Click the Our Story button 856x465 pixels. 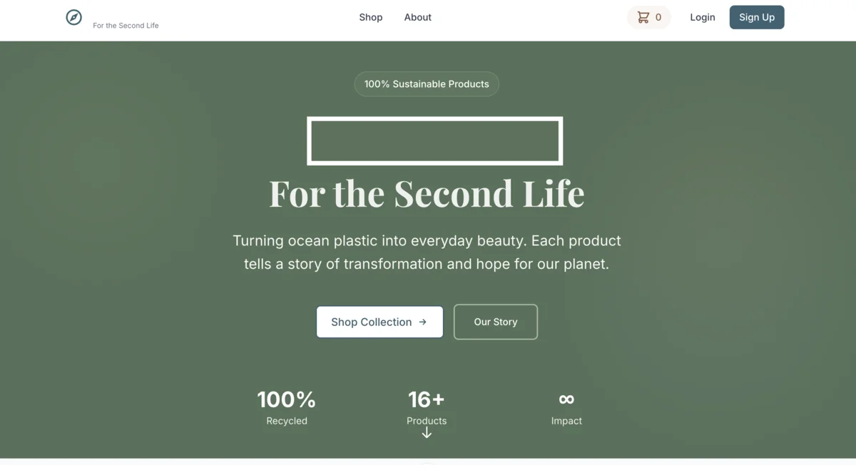[495, 322]
